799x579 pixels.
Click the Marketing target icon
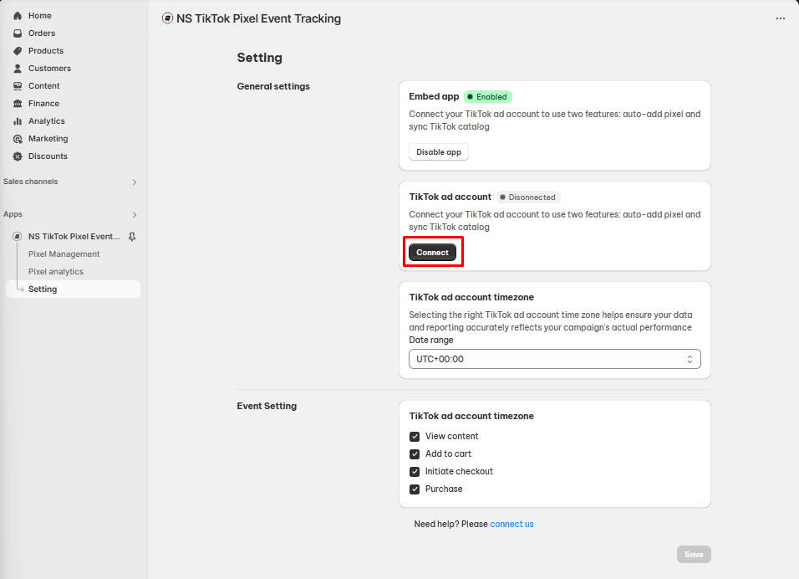[18, 139]
